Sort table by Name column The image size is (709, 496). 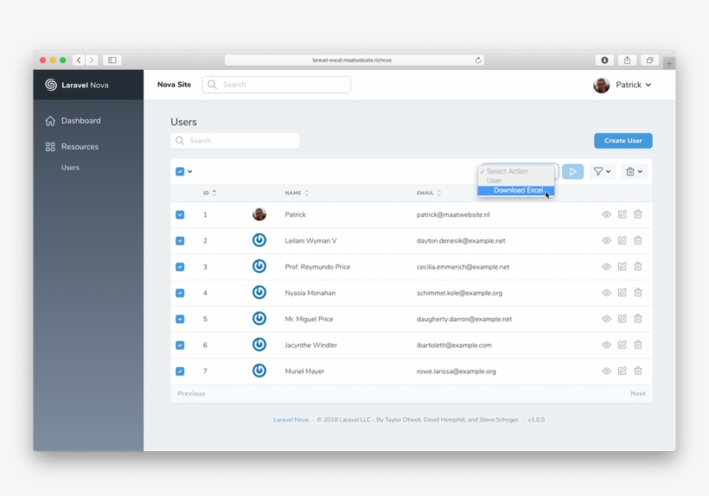[297, 193]
